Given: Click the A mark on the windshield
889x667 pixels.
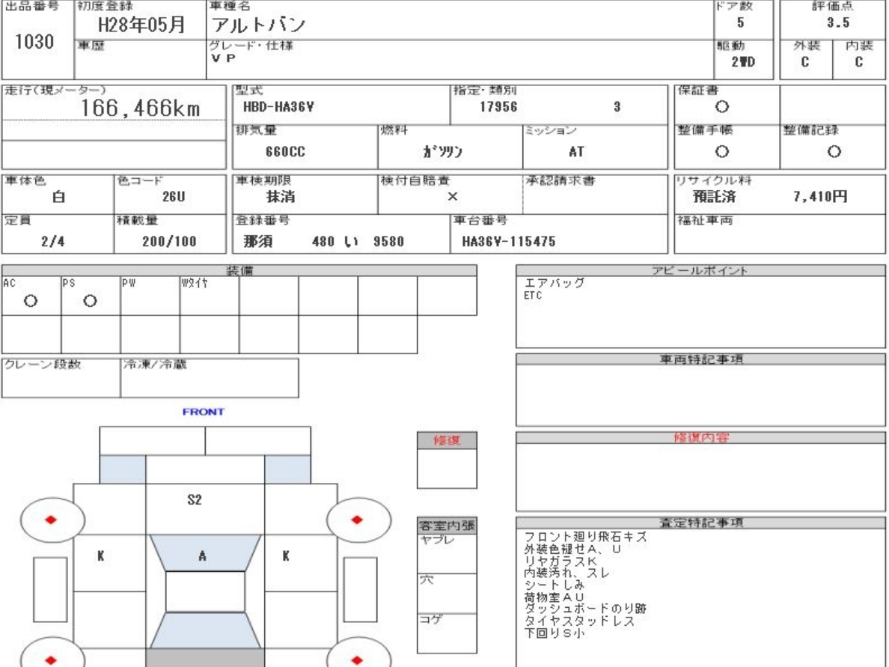Looking at the screenshot, I should point(202,556).
